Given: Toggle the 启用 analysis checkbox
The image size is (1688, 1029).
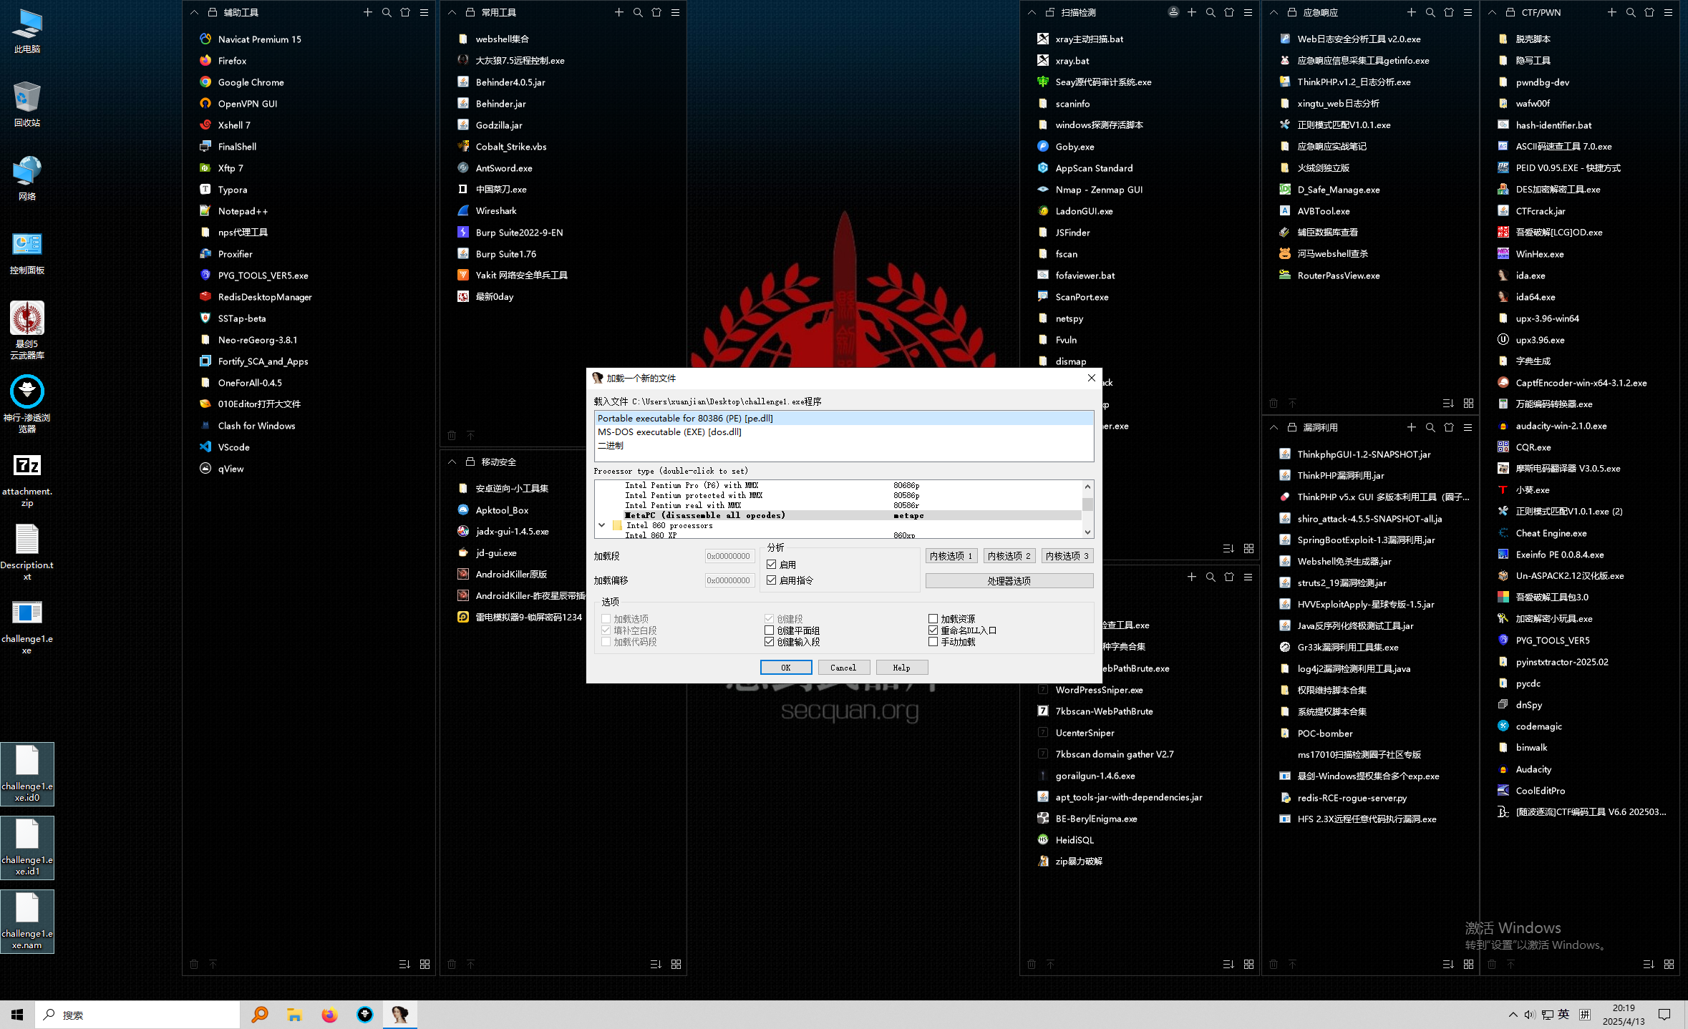Looking at the screenshot, I should click(x=771, y=565).
